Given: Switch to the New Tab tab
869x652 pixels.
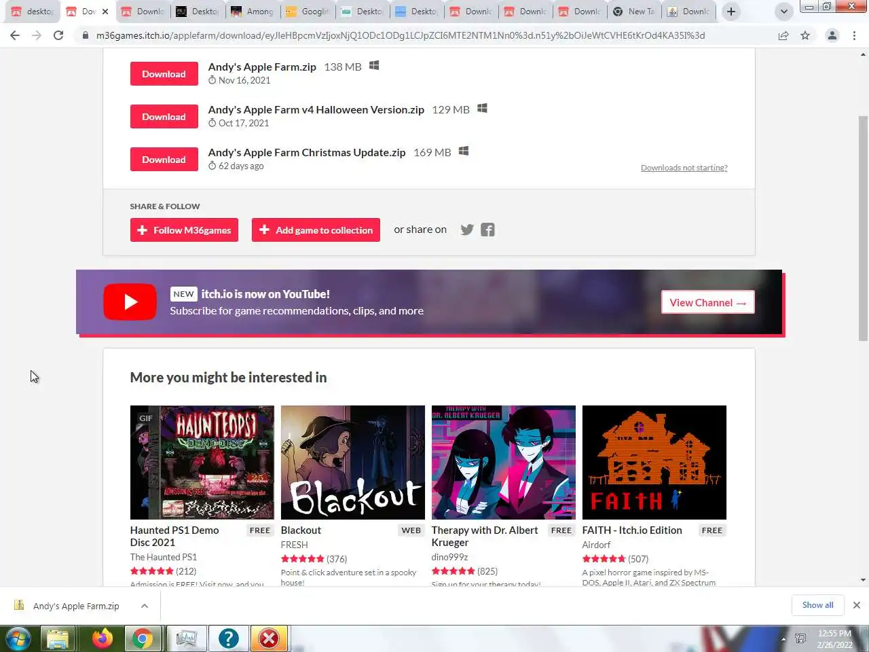Looking at the screenshot, I should point(633,12).
